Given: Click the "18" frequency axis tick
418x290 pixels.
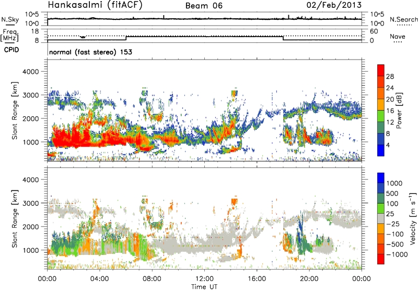Looking at the screenshot, I should 35,31.
